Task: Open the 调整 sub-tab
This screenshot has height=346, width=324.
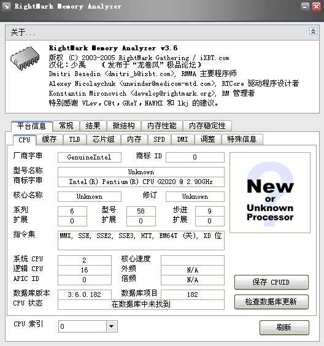Action: (207, 139)
